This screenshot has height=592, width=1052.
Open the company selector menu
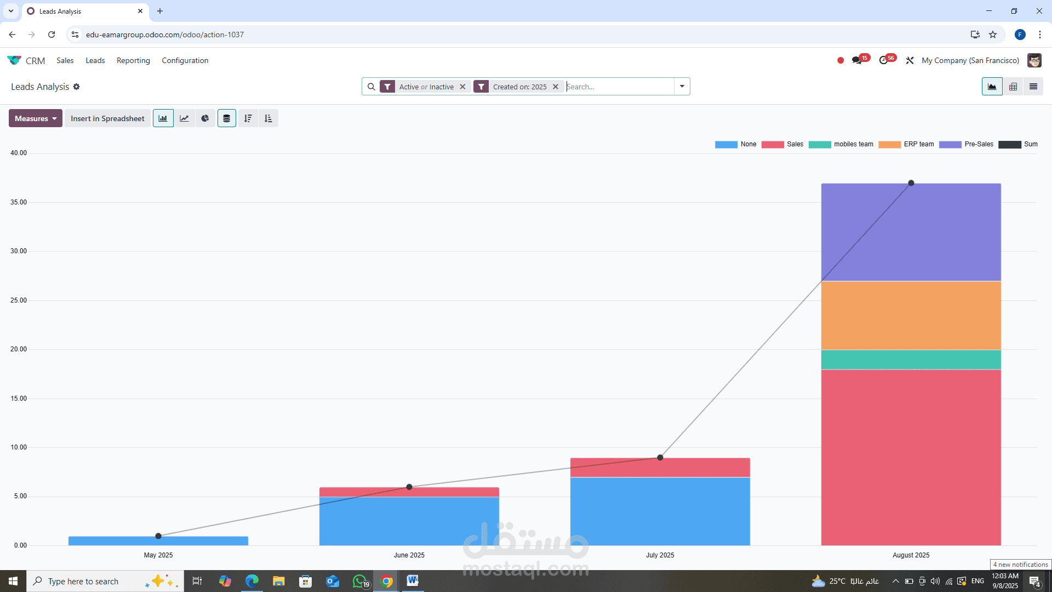(x=970, y=60)
